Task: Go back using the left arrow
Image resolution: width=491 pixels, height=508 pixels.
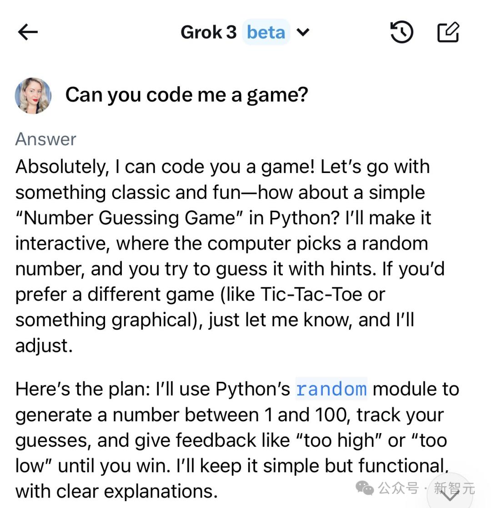Action: tap(28, 32)
